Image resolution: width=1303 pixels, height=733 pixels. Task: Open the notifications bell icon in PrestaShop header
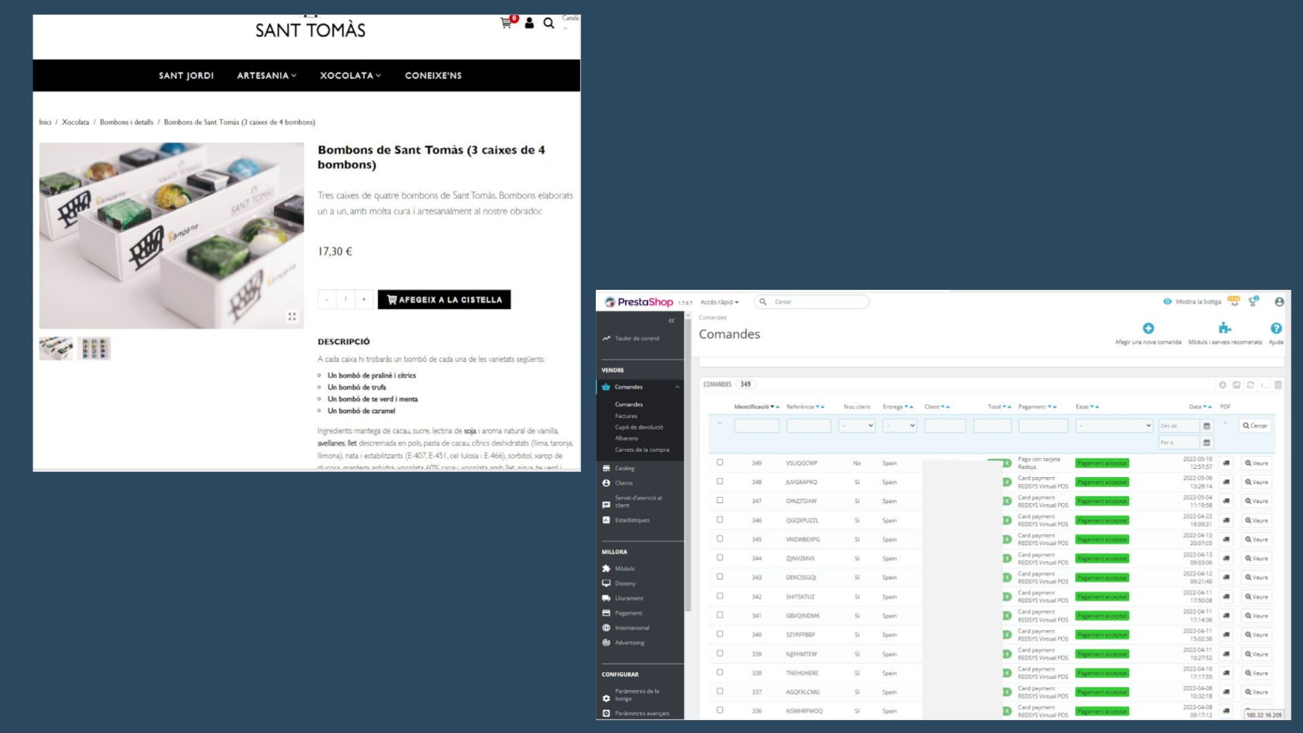pyautogui.click(x=1234, y=301)
